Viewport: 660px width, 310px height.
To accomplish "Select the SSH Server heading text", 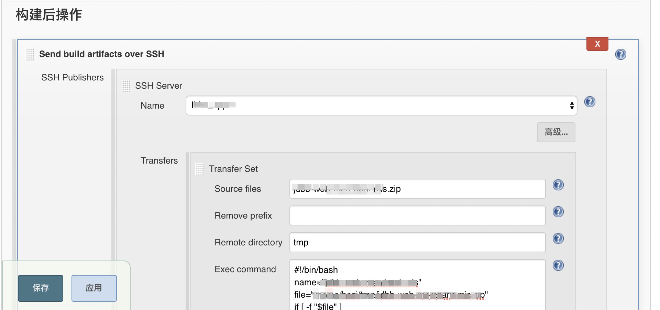I will tap(158, 86).
